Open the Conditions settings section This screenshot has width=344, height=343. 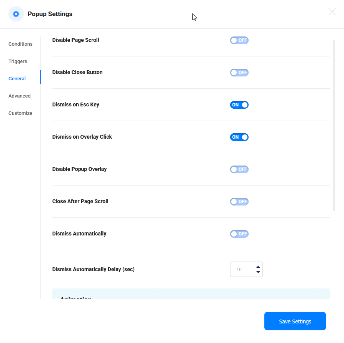[20, 44]
